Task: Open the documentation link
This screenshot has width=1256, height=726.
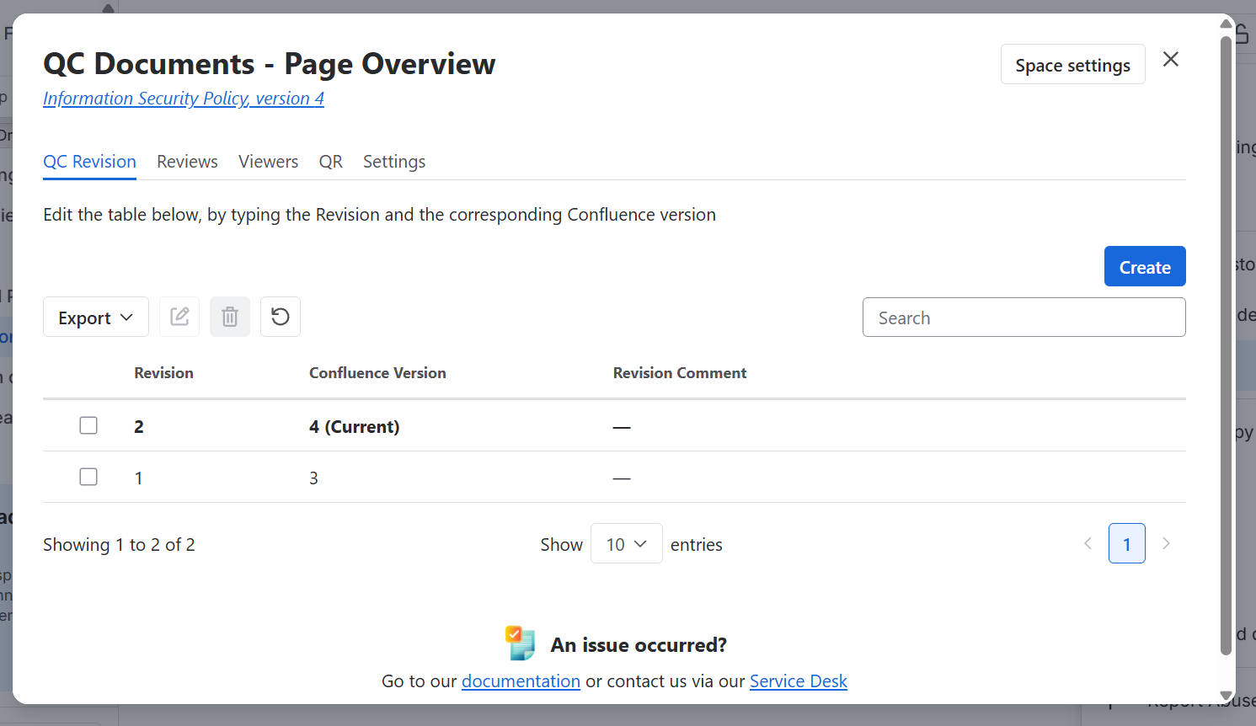Action: 521,681
